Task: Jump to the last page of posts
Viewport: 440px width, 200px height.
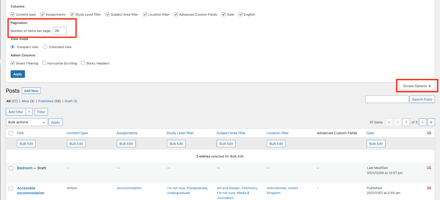Action: point(431,122)
